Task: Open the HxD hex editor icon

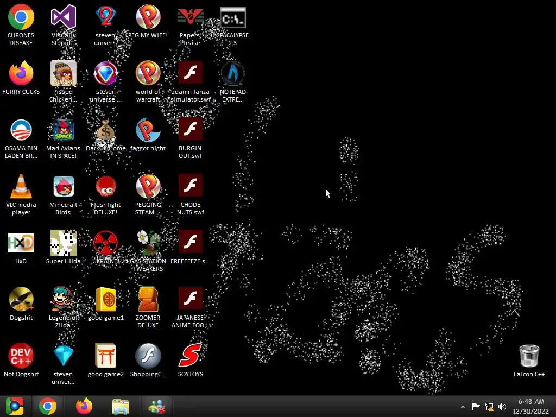Action: (21, 243)
